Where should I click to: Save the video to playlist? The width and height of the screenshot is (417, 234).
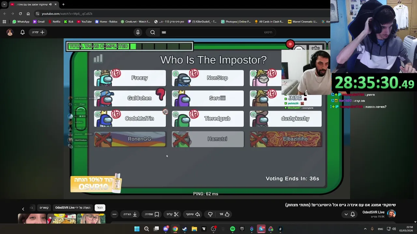[152, 214]
